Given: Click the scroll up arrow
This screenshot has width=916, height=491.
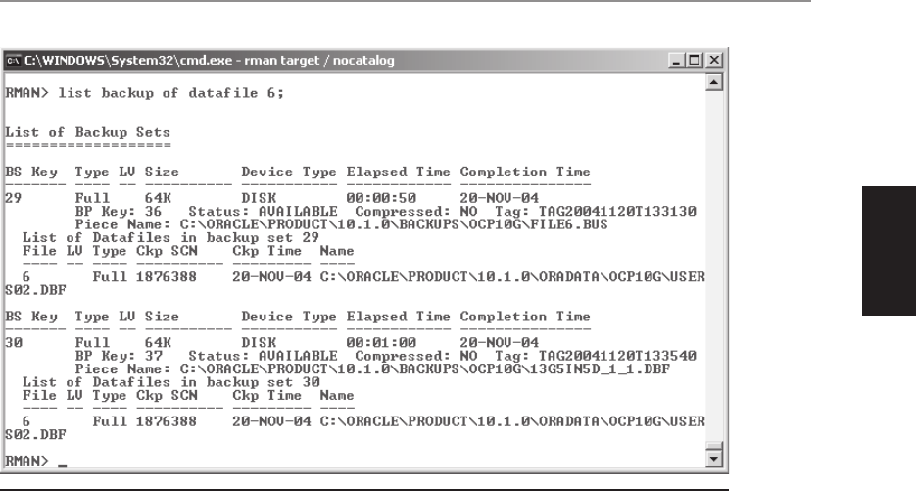Looking at the screenshot, I should pos(714,82).
